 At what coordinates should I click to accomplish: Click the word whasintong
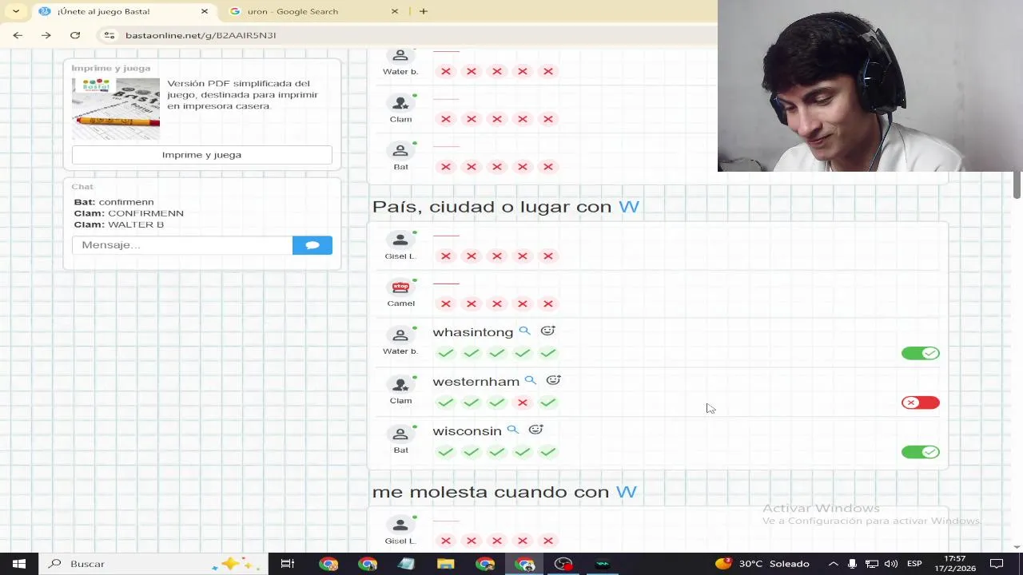pos(473,332)
